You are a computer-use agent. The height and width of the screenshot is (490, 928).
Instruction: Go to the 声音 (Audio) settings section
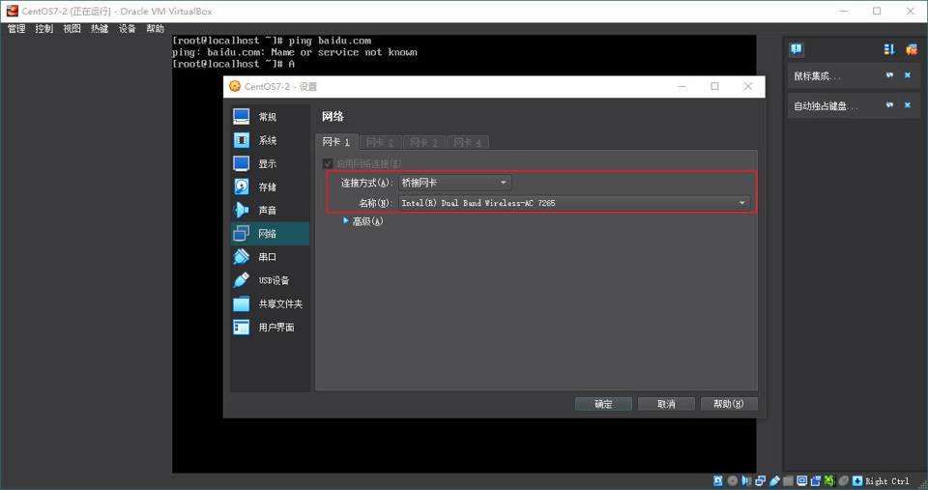(x=268, y=210)
